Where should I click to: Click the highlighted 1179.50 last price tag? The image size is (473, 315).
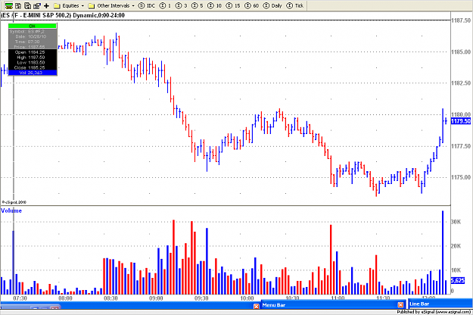[x=461, y=121]
